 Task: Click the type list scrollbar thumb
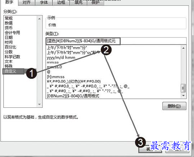pos(183,88)
